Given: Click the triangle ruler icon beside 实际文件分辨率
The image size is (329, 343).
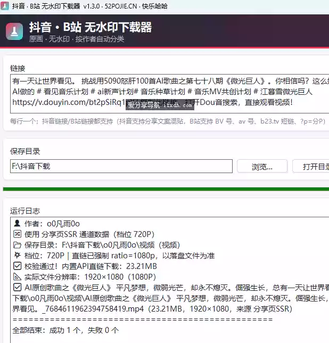Looking at the screenshot, I should (x=17, y=277).
